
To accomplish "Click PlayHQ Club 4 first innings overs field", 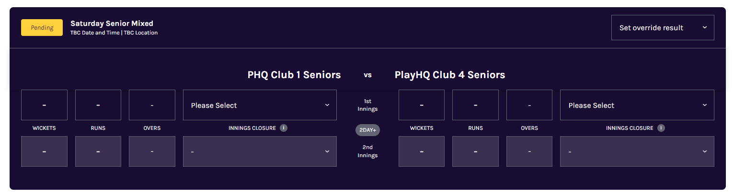I will (x=529, y=105).
